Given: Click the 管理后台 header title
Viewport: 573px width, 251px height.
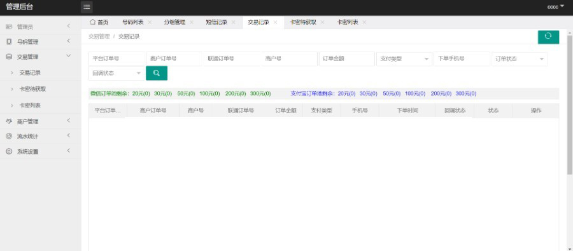Looking at the screenshot, I should click(x=19, y=6).
